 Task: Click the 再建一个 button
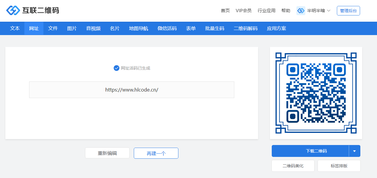[156, 153]
